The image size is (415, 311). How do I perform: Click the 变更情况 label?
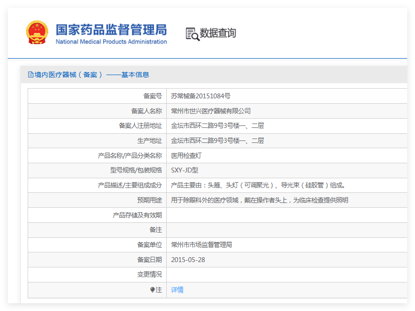pyautogui.click(x=149, y=275)
